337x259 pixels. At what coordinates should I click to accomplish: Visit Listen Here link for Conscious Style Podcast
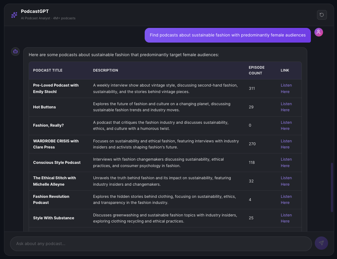286,162
